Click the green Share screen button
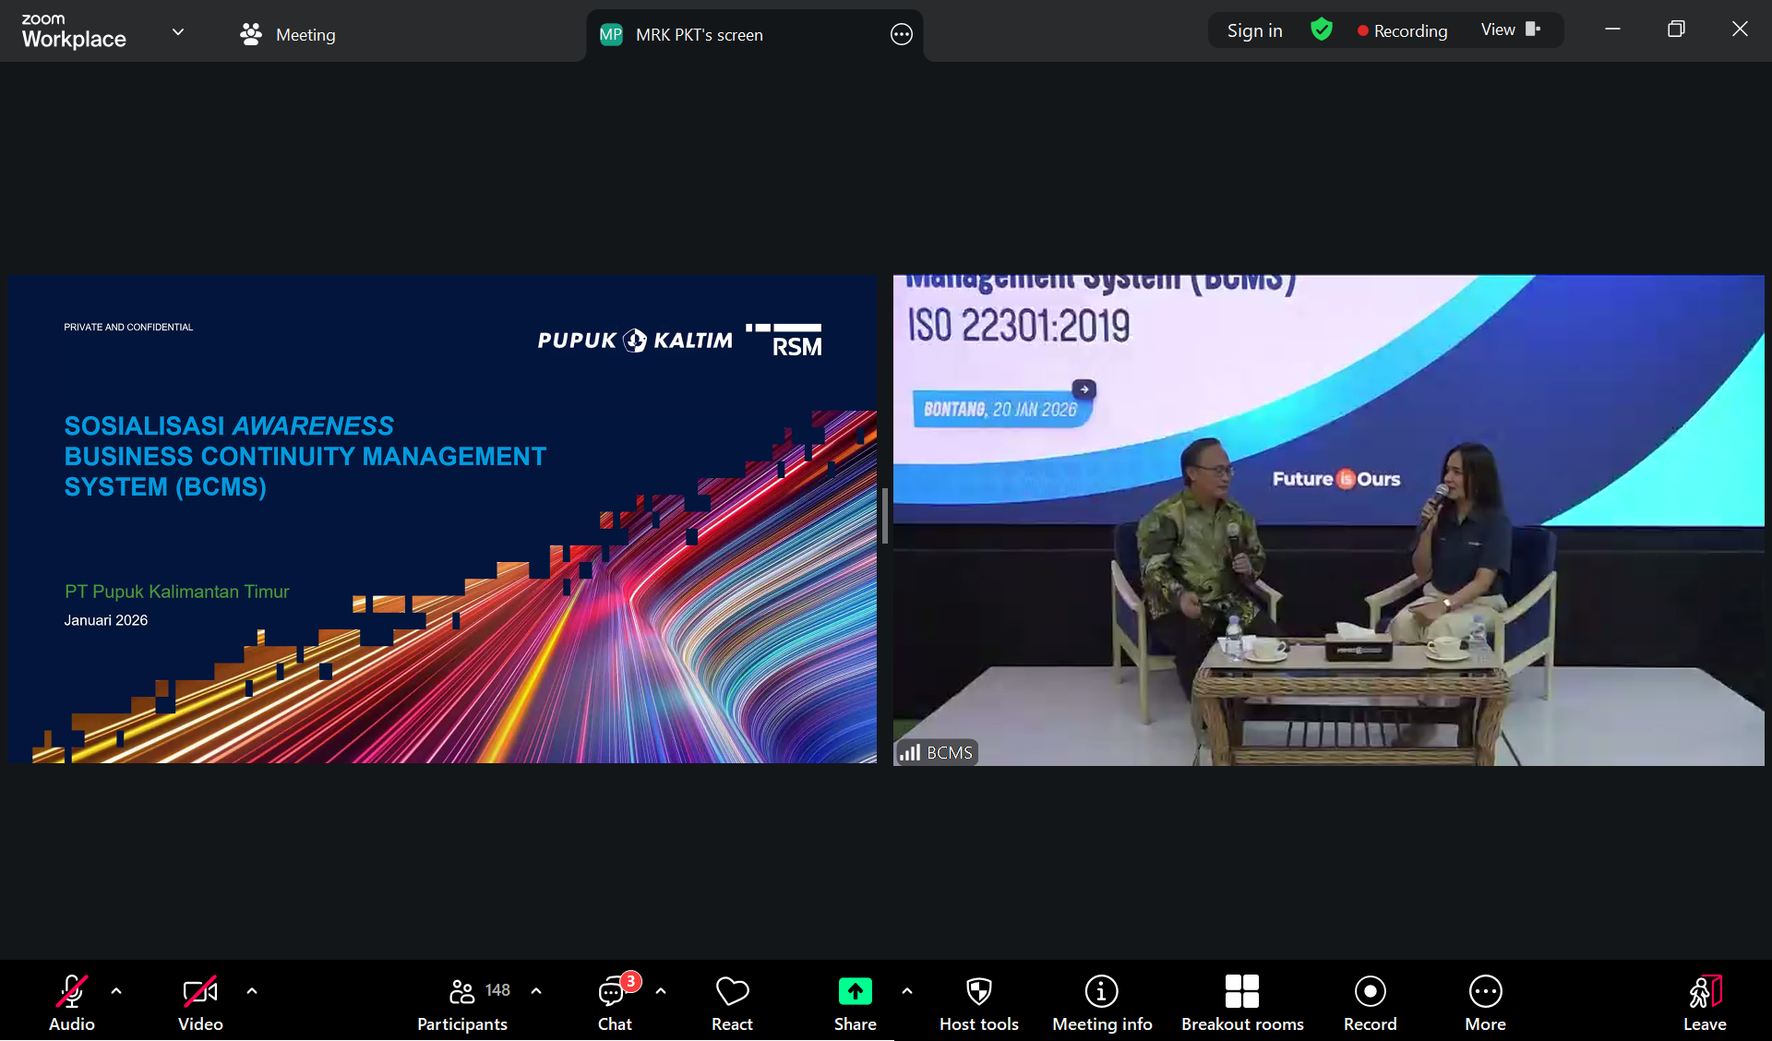 pyautogui.click(x=856, y=1002)
